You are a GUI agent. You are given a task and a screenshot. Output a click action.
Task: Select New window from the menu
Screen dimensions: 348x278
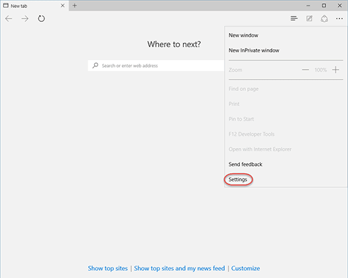click(x=243, y=35)
